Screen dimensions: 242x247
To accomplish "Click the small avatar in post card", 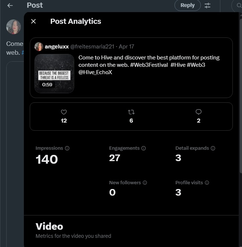I will coord(39,47).
